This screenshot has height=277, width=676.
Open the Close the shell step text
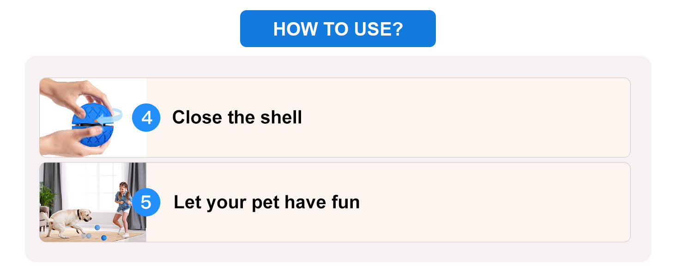tap(237, 118)
